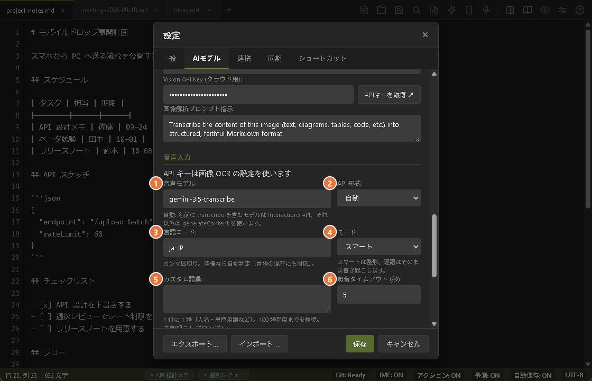Image resolution: width=592 pixels, height=381 pixels.
Task: Close the 設定 dialog with the X
Action: click(x=425, y=35)
